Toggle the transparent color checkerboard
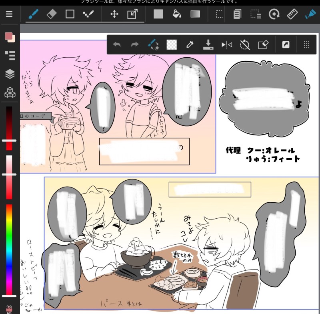320x314 pixels. pos(172,44)
